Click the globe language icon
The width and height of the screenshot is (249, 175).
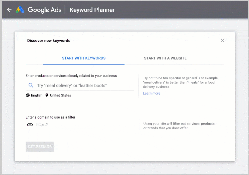tap(28, 95)
